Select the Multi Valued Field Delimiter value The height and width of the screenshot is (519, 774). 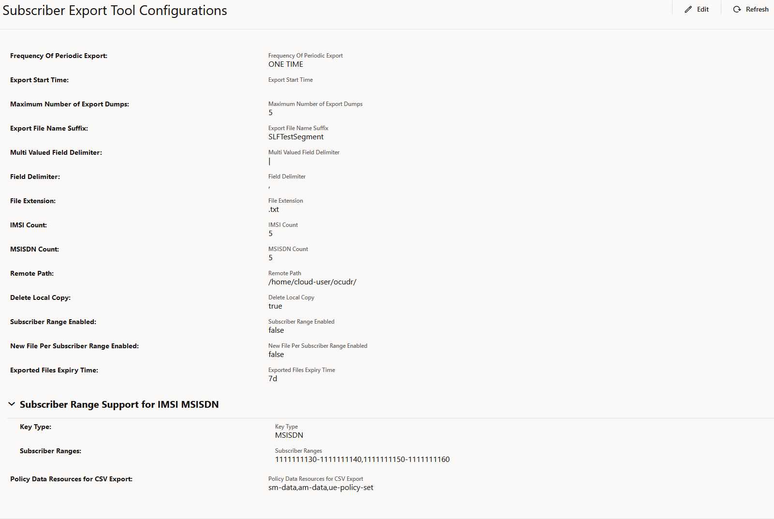270,161
